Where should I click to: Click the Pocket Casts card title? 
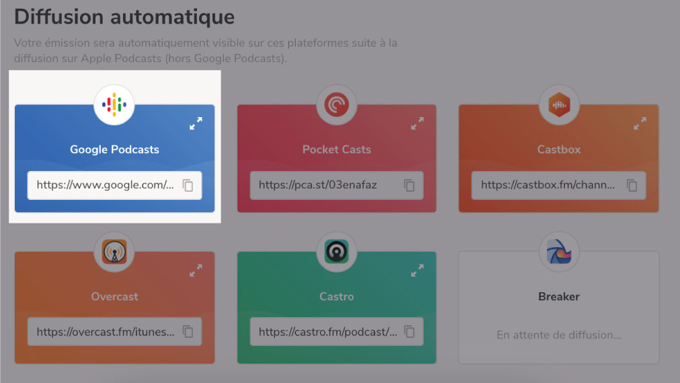coord(336,149)
